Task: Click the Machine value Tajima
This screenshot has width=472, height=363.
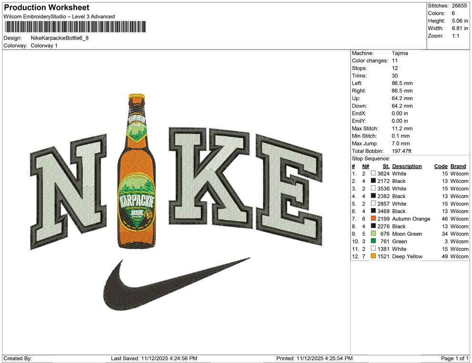Action: (x=399, y=53)
